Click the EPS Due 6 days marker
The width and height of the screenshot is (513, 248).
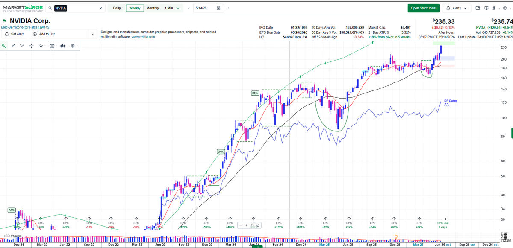click(x=443, y=223)
